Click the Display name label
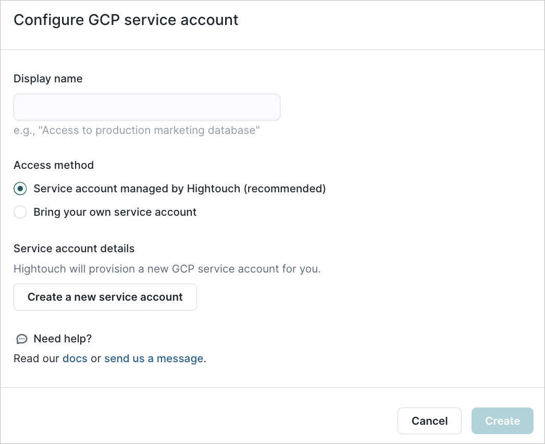 48,79
